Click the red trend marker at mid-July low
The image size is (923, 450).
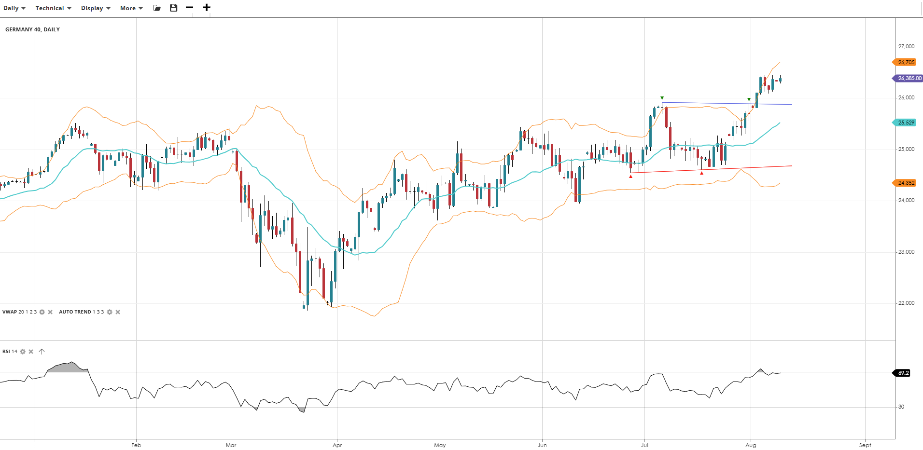pyautogui.click(x=701, y=173)
